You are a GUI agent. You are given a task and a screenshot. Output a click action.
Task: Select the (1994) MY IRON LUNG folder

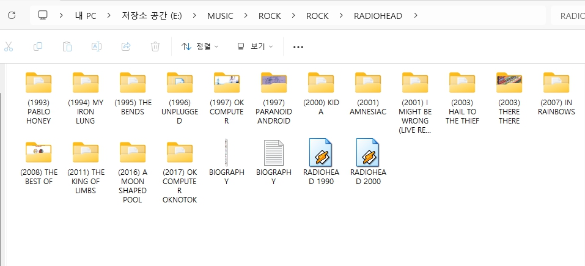coord(86,99)
